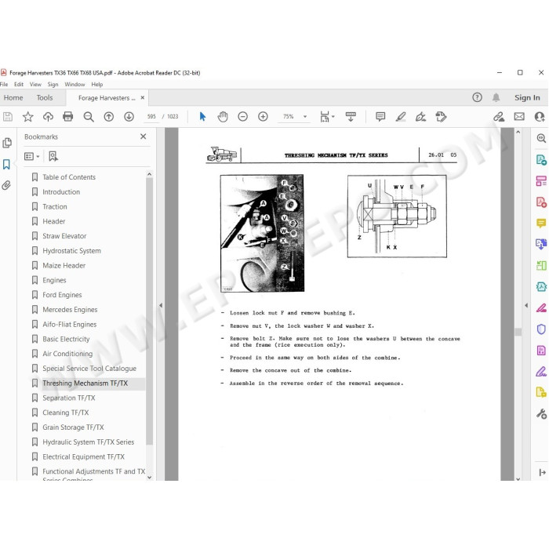Switch to Tools tab
This screenshot has width=549, height=549.
pos(45,98)
